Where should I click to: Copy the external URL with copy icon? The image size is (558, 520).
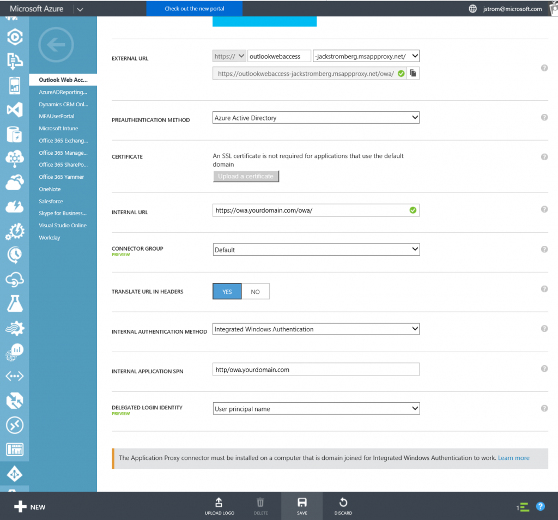(x=414, y=73)
